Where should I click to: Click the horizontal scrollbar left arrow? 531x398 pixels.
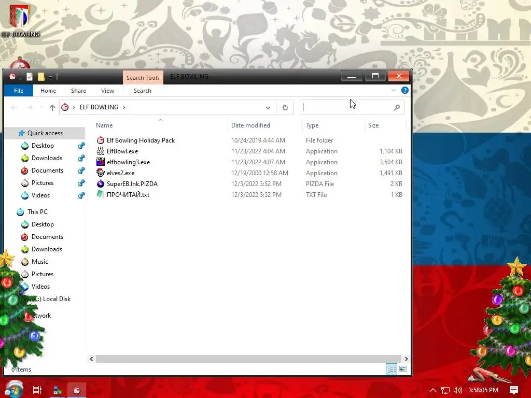(x=91, y=359)
